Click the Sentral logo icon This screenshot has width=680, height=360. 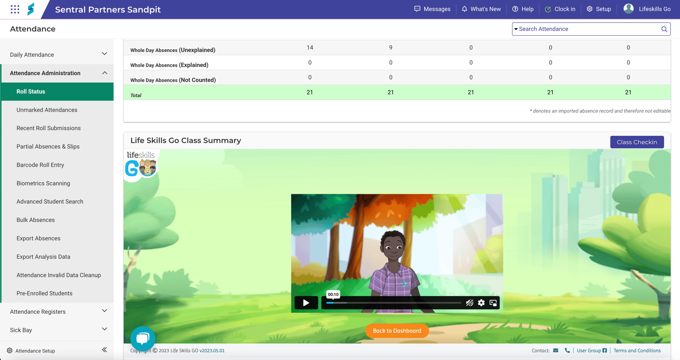31,9
